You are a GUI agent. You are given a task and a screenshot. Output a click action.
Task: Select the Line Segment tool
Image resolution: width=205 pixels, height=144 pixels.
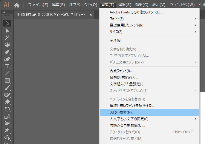(x=7, y=73)
